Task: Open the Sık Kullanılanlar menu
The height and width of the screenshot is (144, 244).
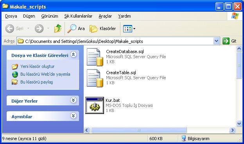Action: [x=78, y=16]
